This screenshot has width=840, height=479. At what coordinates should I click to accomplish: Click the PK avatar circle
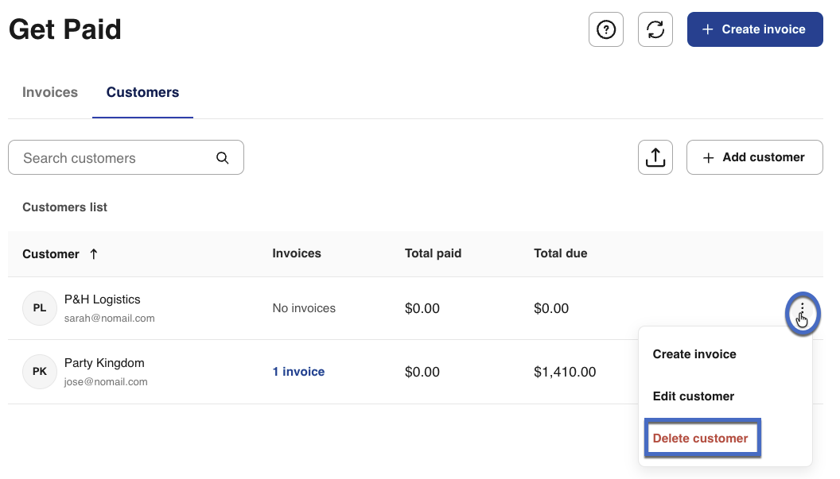point(40,372)
